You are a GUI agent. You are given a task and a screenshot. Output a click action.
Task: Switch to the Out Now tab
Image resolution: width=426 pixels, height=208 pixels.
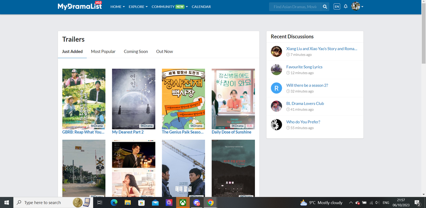tap(164, 52)
